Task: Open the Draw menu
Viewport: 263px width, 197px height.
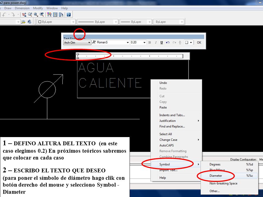Action: (8, 8)
